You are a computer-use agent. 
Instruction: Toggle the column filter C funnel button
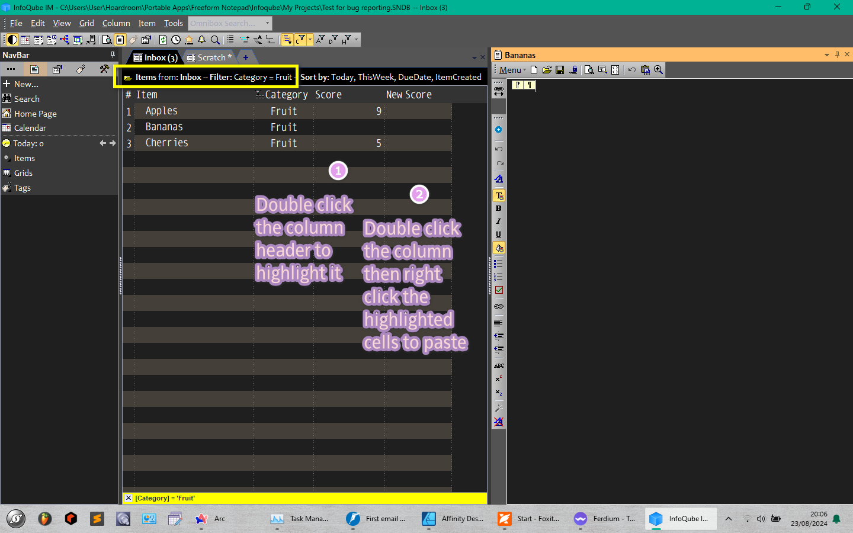click(300, 40)
